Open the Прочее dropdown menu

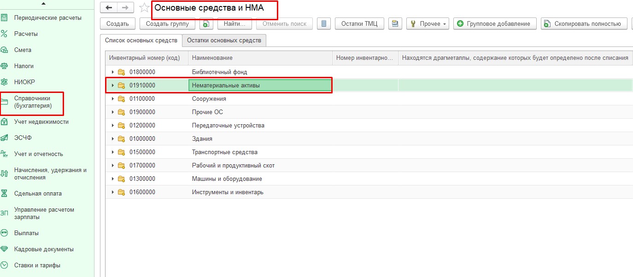pos(428,24)
